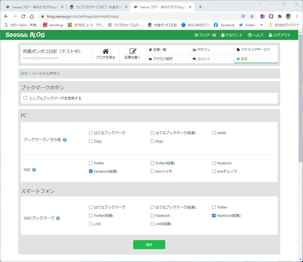The image size is (303, 262).
Task: Reload the current page
Action: click(23, 16)
